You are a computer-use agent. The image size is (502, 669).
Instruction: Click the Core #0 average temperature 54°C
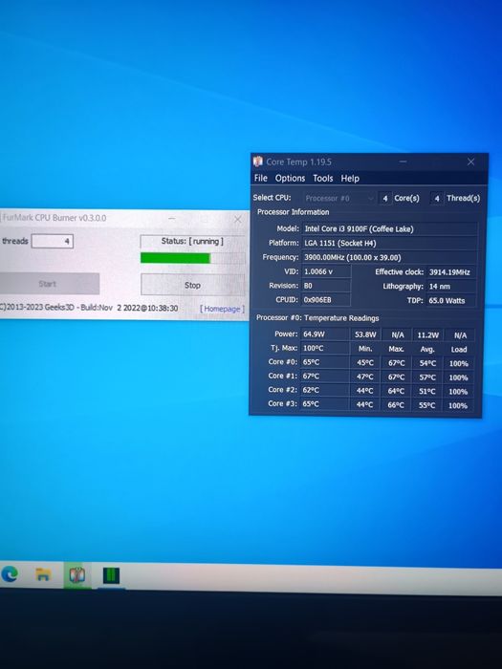pyautogui.click(x=427, y=363)
